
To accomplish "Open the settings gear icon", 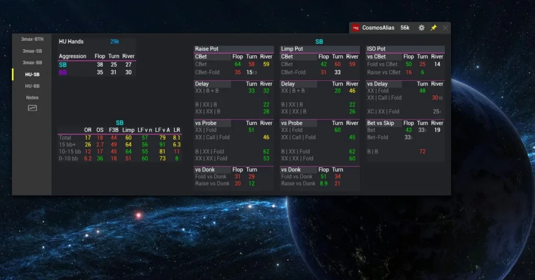I will coord(422,28).
